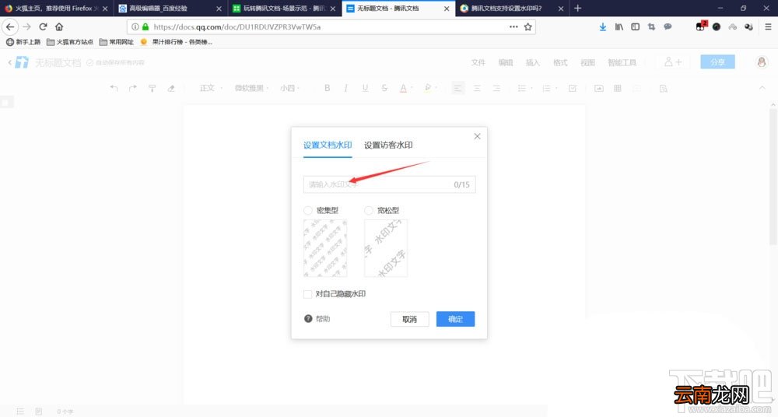This screenshot has height=417, width=778.
Task: Click the 帮助 help link
Action: pyautogui.click(x=317, y=319)
